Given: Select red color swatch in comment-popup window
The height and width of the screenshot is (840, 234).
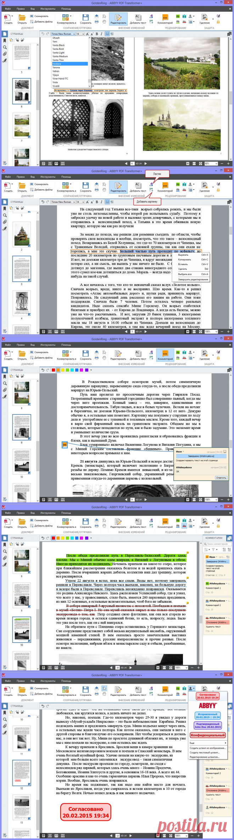Looking at the screenshot, I should (53, 370).
